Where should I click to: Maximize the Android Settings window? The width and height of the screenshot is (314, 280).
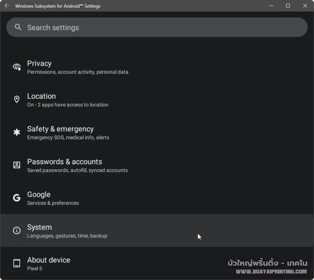tap(288, 6)
